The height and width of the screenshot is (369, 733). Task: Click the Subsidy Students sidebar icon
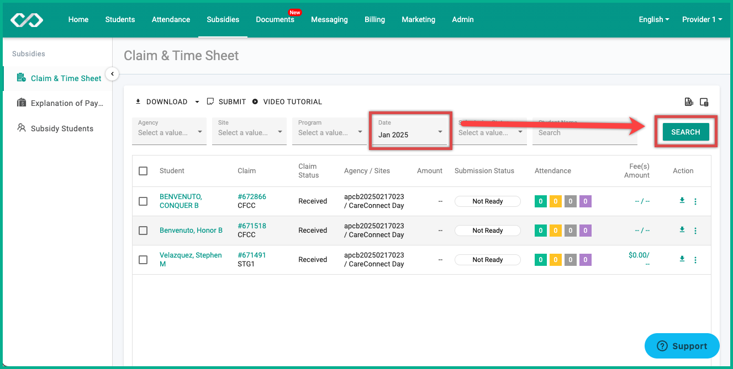pyautogui.click(x=21, y=128)
